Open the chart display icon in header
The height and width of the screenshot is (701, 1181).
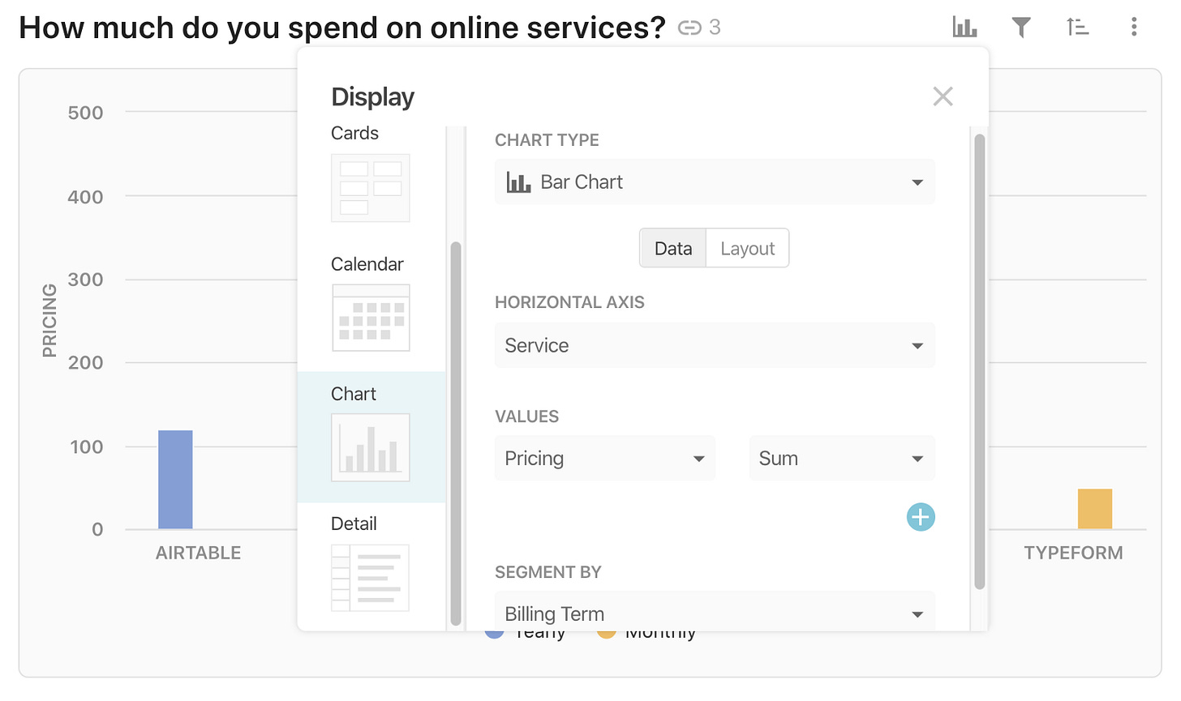pos(964,28)
